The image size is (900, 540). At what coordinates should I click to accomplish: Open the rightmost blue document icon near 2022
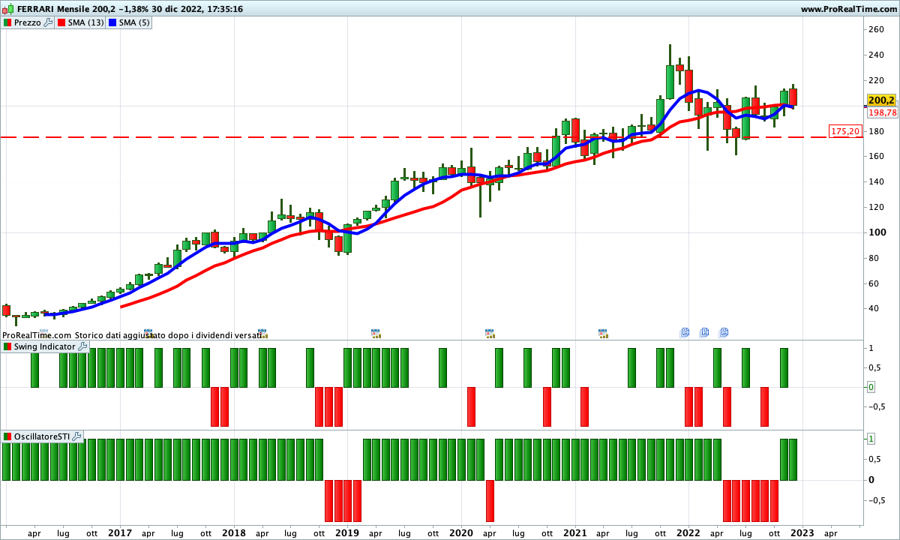(724, 332)
